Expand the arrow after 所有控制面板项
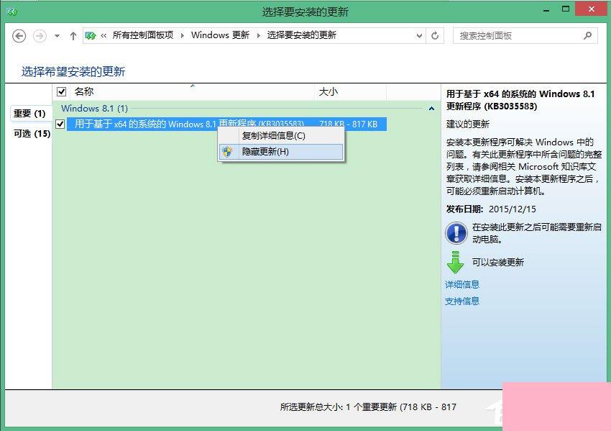Image resolution: width=611 pixels, height=431 pixels. click(182, 36)
